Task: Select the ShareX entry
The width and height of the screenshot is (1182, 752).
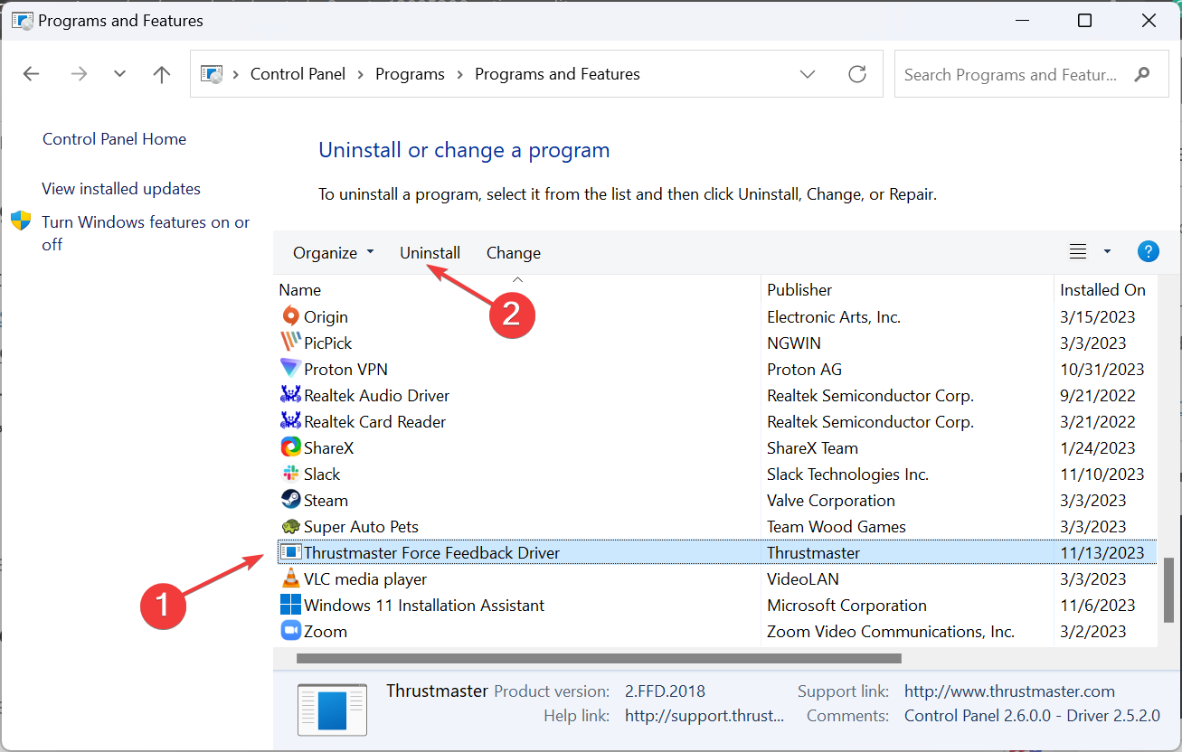Action: coord(329,448)
